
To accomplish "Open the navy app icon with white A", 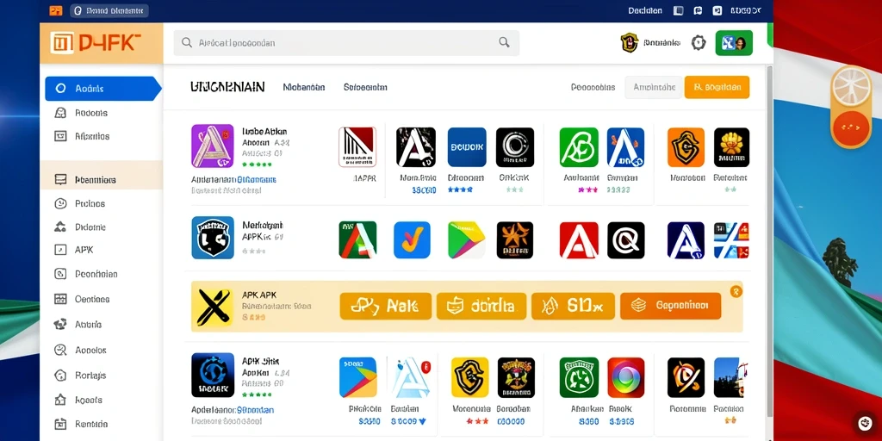I will [686, 239].
